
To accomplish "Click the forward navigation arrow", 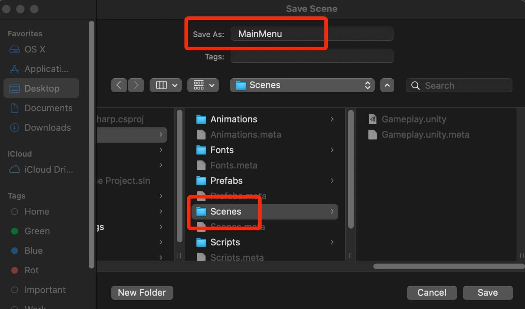I will point(136,85).
